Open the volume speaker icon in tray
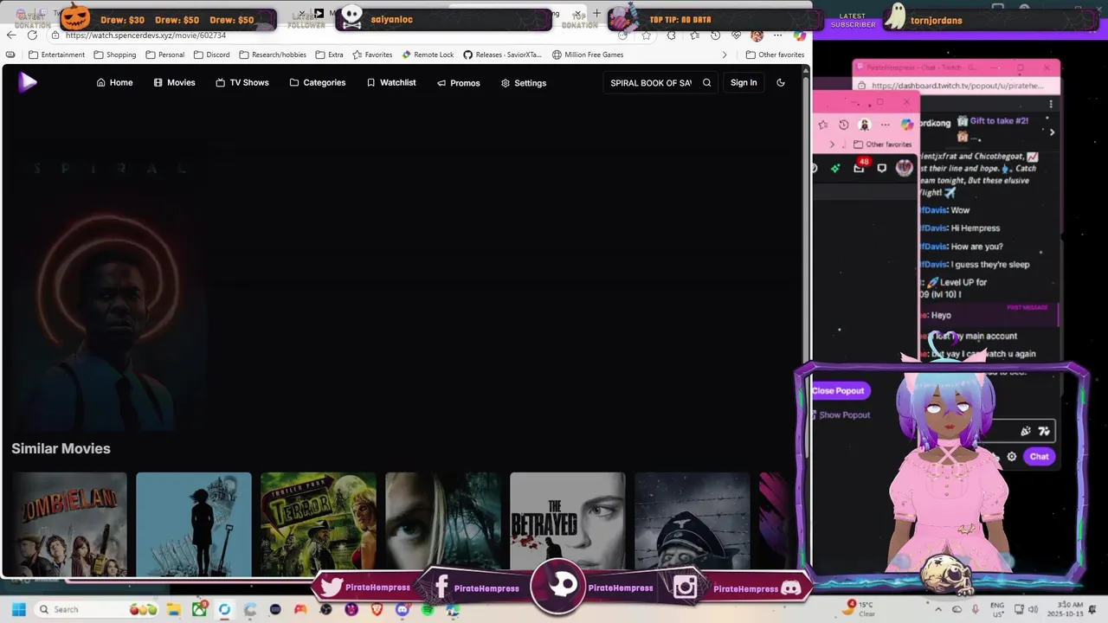This screenshot has height=623, width=1108. [1034, 609]
